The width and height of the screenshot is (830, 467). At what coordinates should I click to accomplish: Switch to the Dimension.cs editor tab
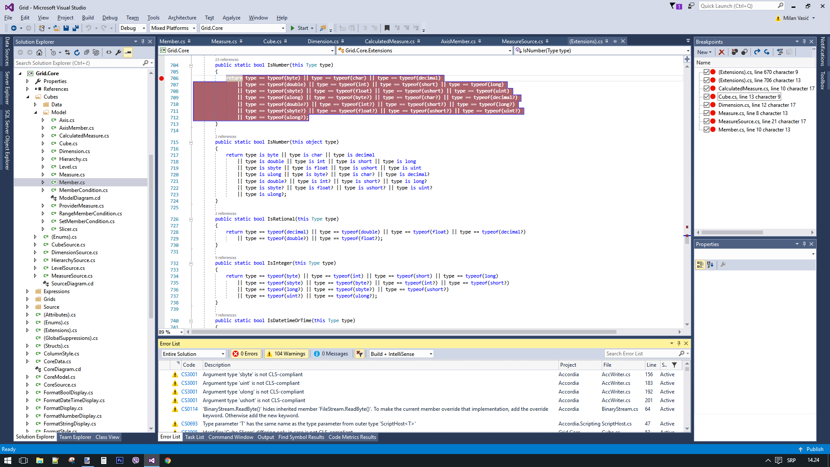322,42
